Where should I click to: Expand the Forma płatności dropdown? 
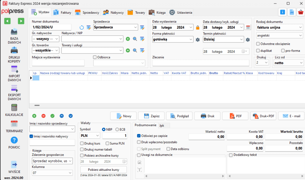(191, 39)
